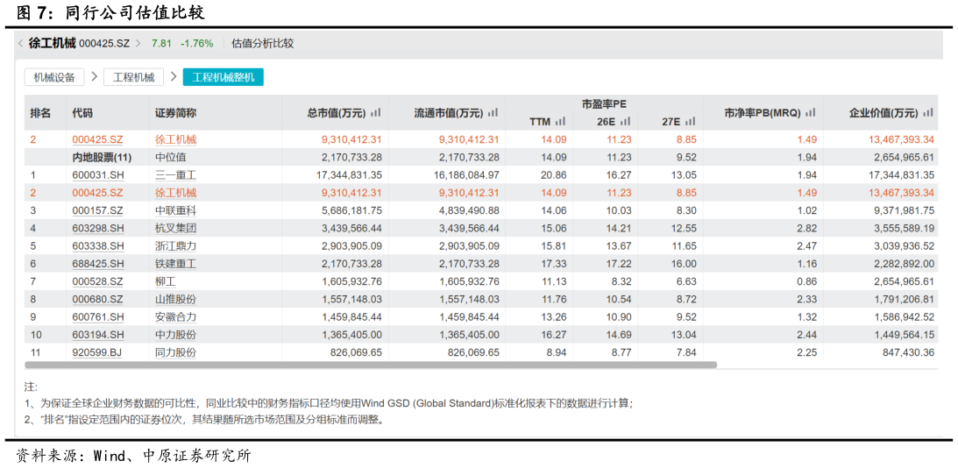Viewport: 958px width, 468px height.
Task: Go to previous stock with left chevron
Action: click(x=20, y=43)
